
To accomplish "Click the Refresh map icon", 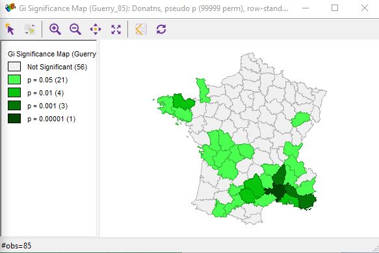I will [x=161, y=29].
